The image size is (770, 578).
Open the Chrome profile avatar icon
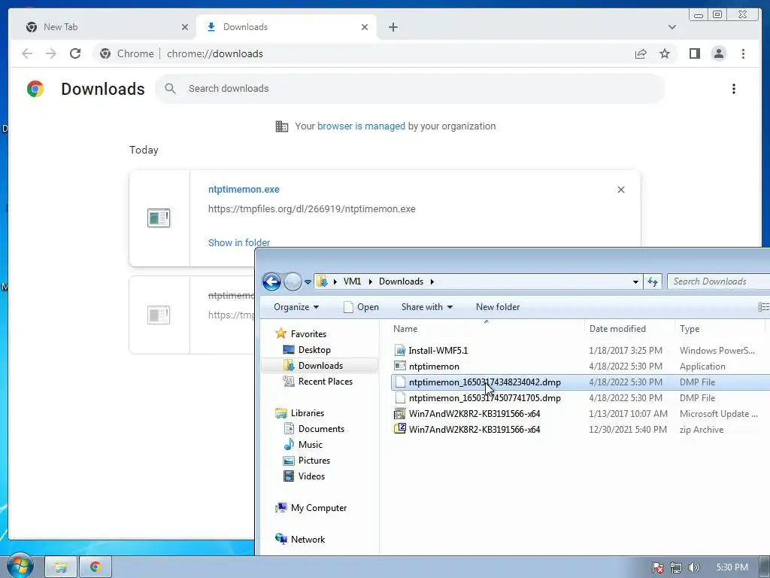718,53
